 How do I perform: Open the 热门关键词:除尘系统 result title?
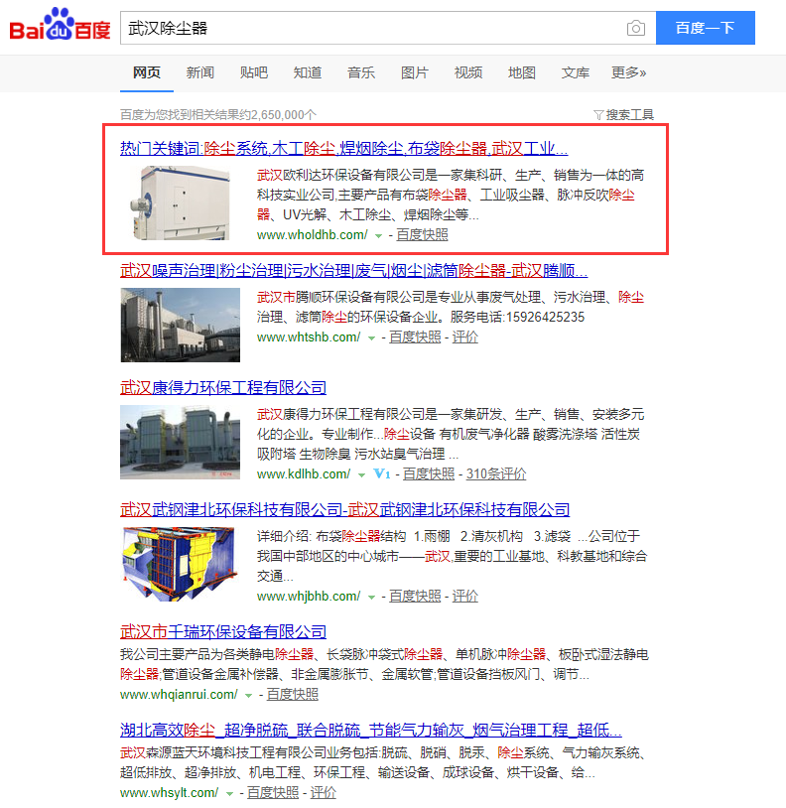(344, 149)
